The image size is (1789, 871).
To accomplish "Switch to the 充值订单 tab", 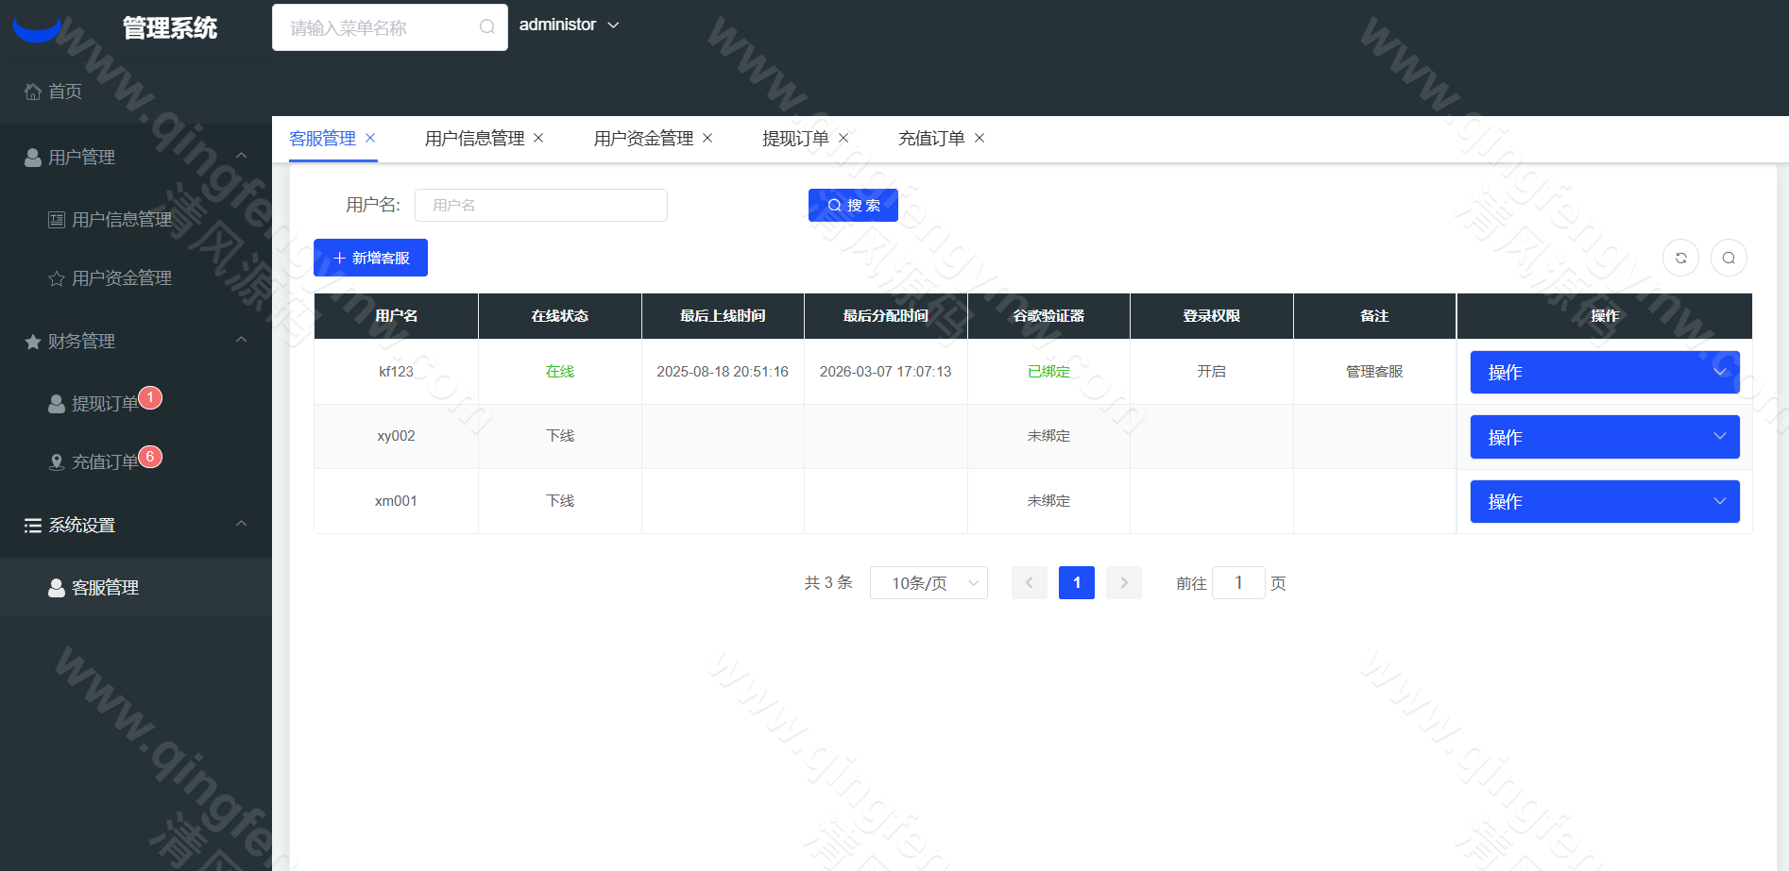I will pyautogui.click(x=931, y=139).
